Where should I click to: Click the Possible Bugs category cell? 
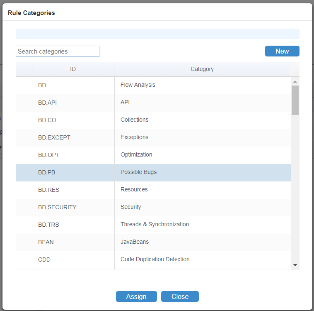click(203, 173)
